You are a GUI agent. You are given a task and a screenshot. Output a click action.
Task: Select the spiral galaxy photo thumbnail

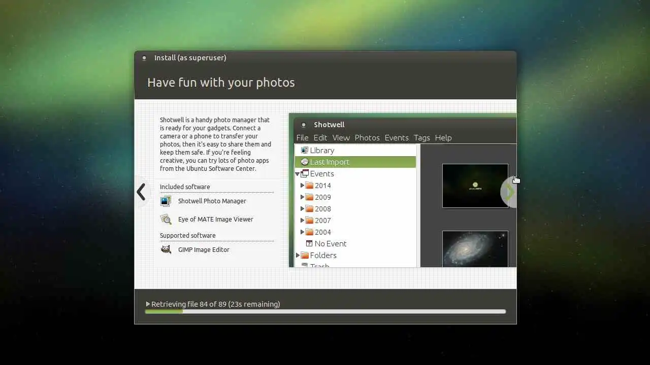pyautogui.click(x=475, y=249)
